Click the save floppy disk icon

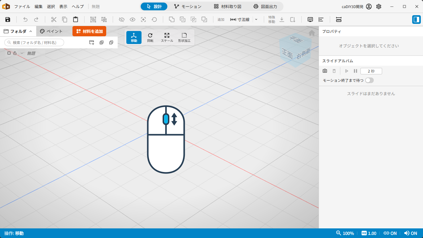click(8, 20)
